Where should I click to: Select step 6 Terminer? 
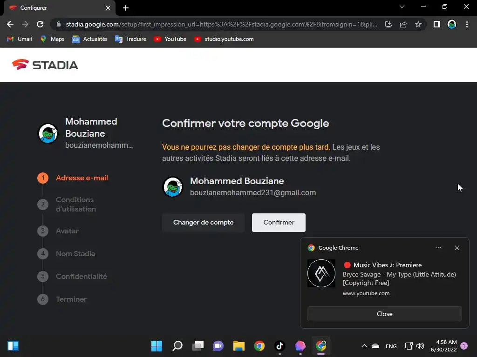(62, 299)
